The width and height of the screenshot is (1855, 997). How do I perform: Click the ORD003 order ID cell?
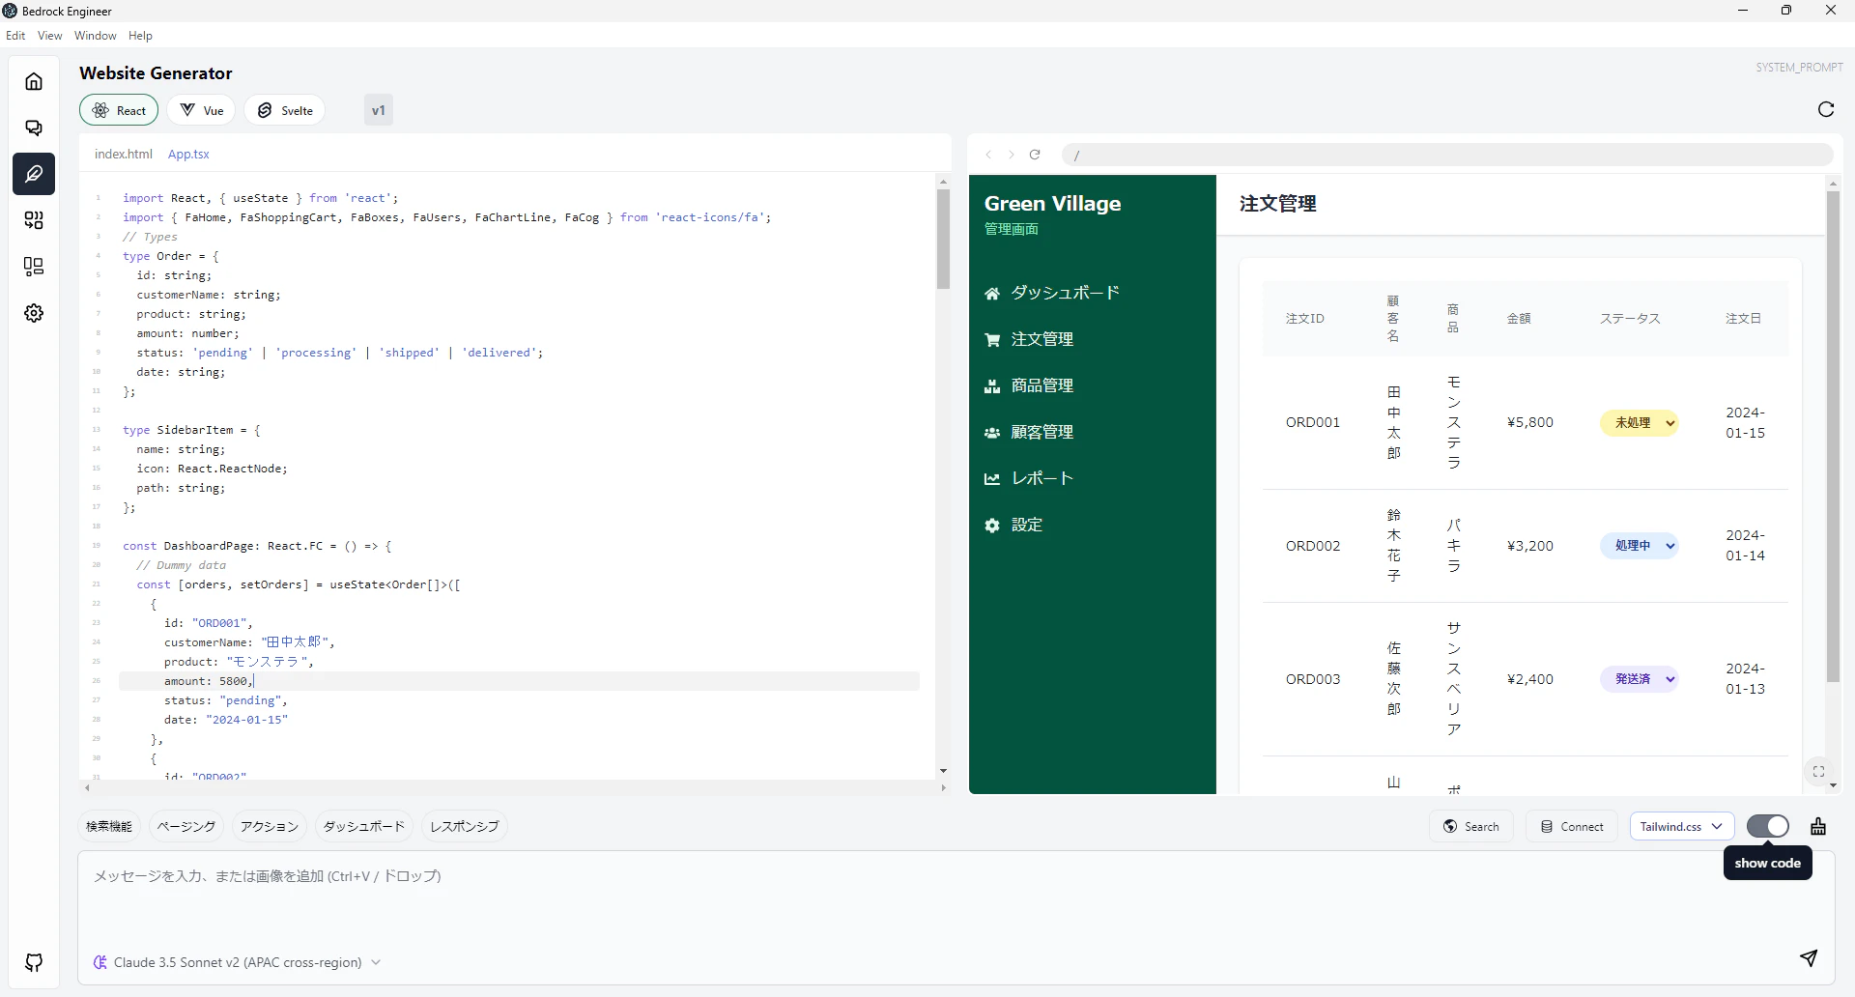(x=1313, y=679)
